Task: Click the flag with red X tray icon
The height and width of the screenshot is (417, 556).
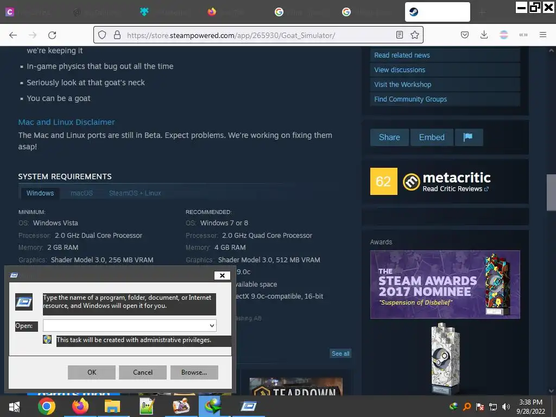Action: [480, 406]
